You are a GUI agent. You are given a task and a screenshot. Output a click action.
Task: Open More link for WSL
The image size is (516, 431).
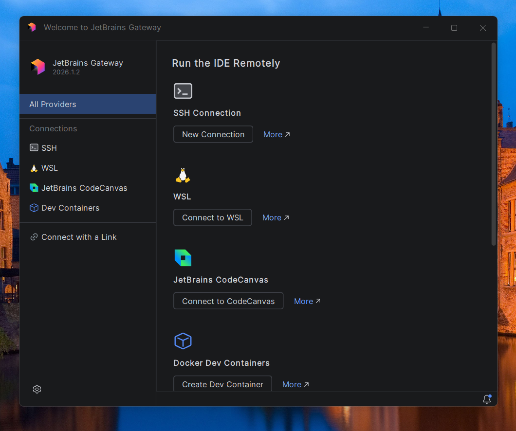275,218
